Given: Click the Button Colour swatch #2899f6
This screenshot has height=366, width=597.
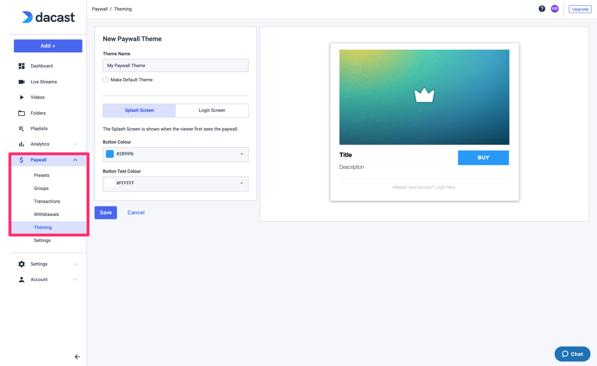Looking at the screenshot, I should point(110,154).
